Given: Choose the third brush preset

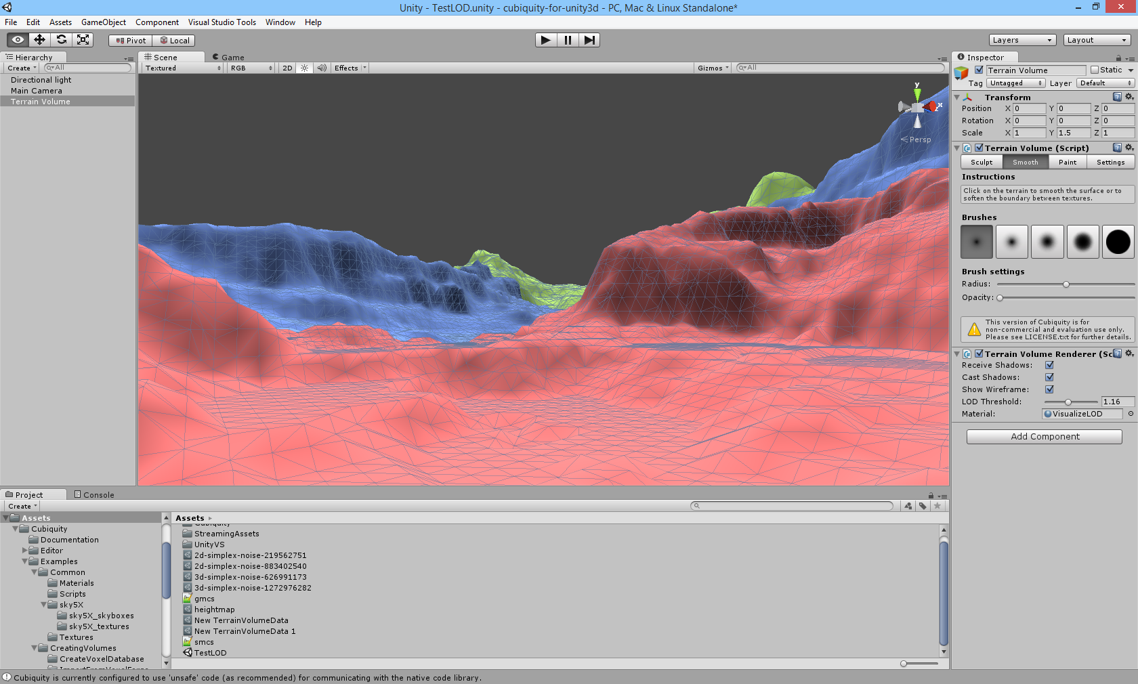Looking at the screenshot, I should (1047, 242).
